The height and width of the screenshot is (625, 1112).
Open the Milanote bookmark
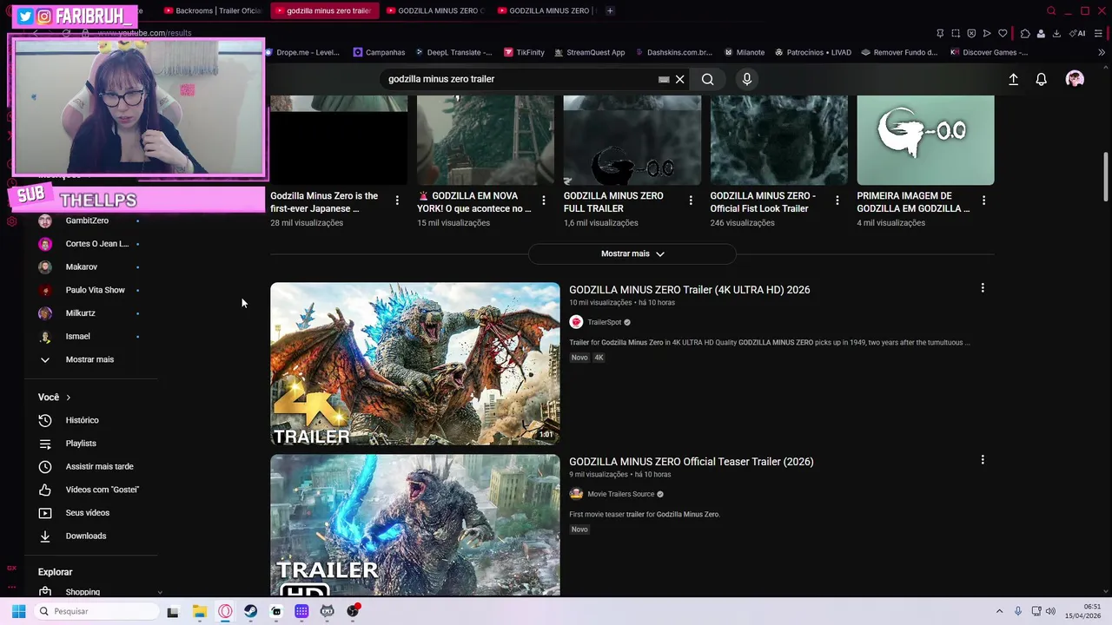744,52
